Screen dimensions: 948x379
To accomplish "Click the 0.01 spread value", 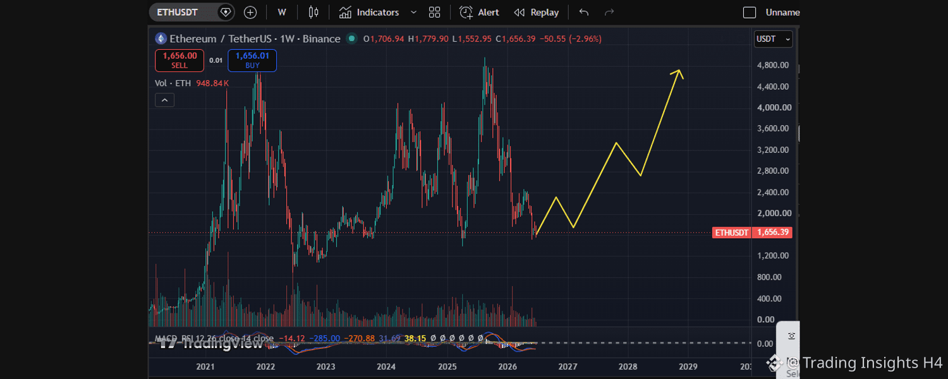I will coord(216,61).
